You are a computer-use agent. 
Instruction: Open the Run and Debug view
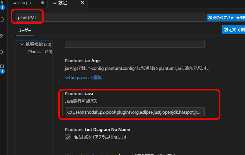(x=1, y=52)
